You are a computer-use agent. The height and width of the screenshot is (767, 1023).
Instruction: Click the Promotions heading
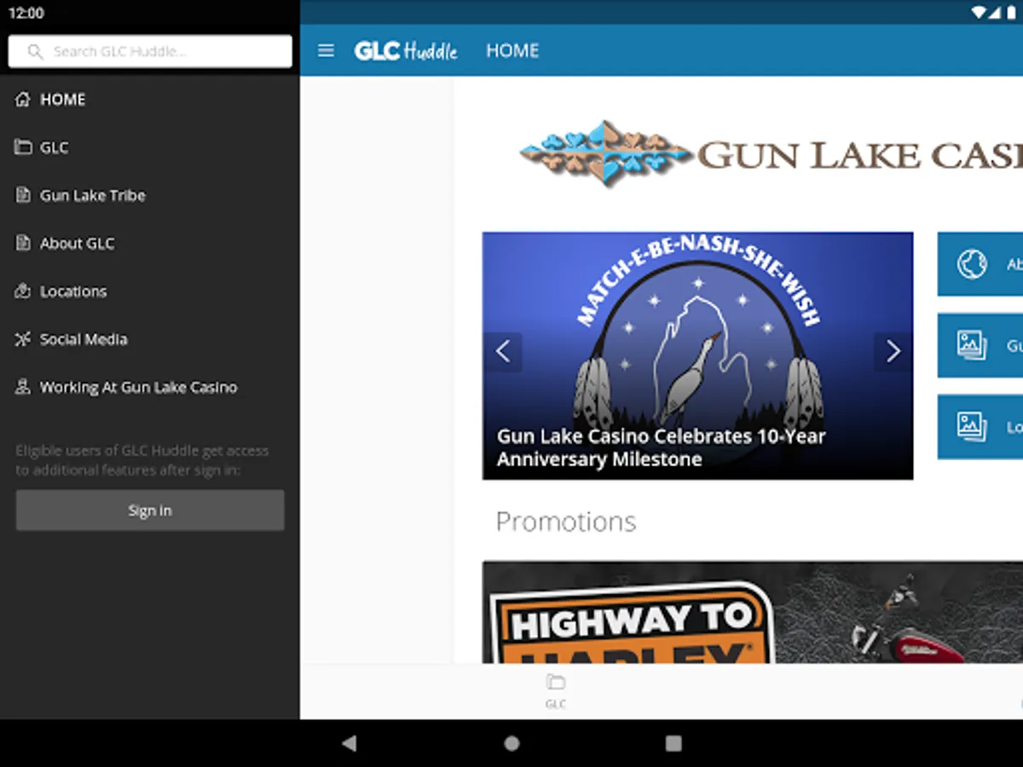point(566,522)
